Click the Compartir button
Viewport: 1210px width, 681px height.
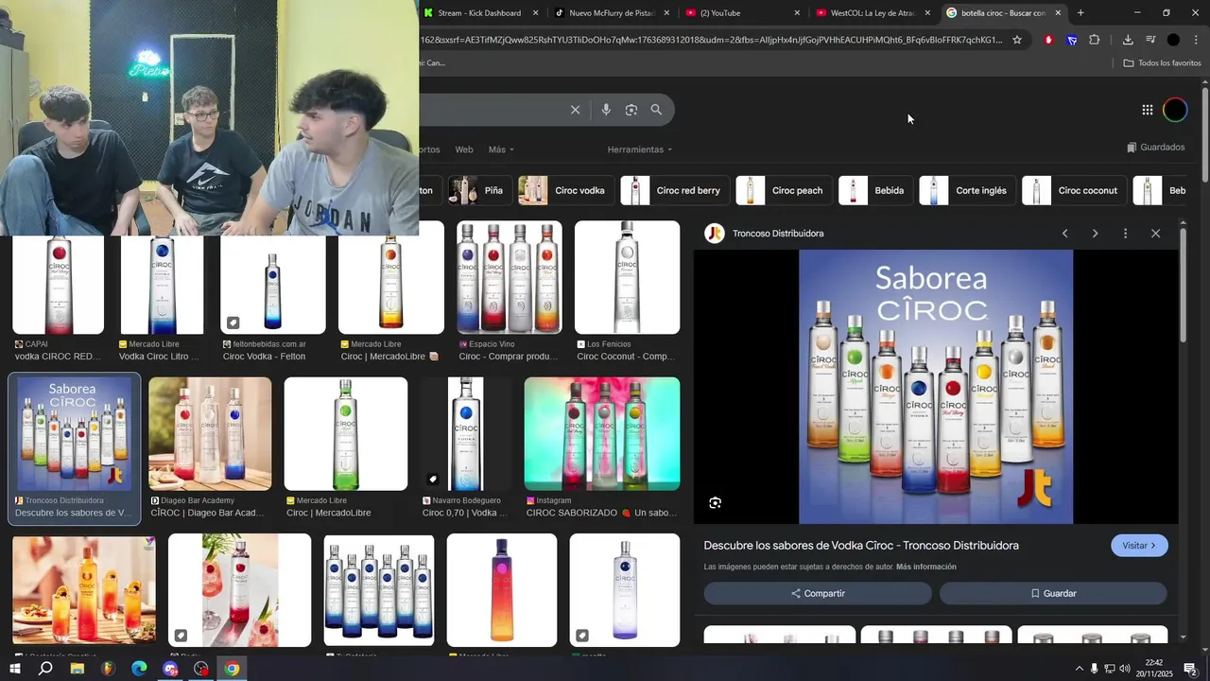pyautogui.click(x=818, y=593)
